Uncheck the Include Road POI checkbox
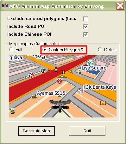This screenshot has width=126, height=144. click(x=85, y=27)
